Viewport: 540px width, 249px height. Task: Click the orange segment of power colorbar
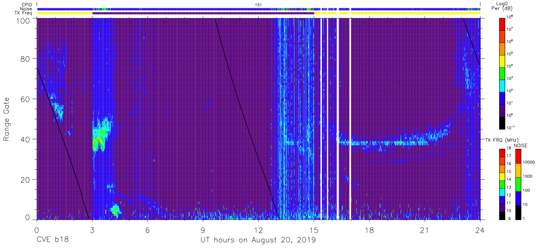click(502, 49)
